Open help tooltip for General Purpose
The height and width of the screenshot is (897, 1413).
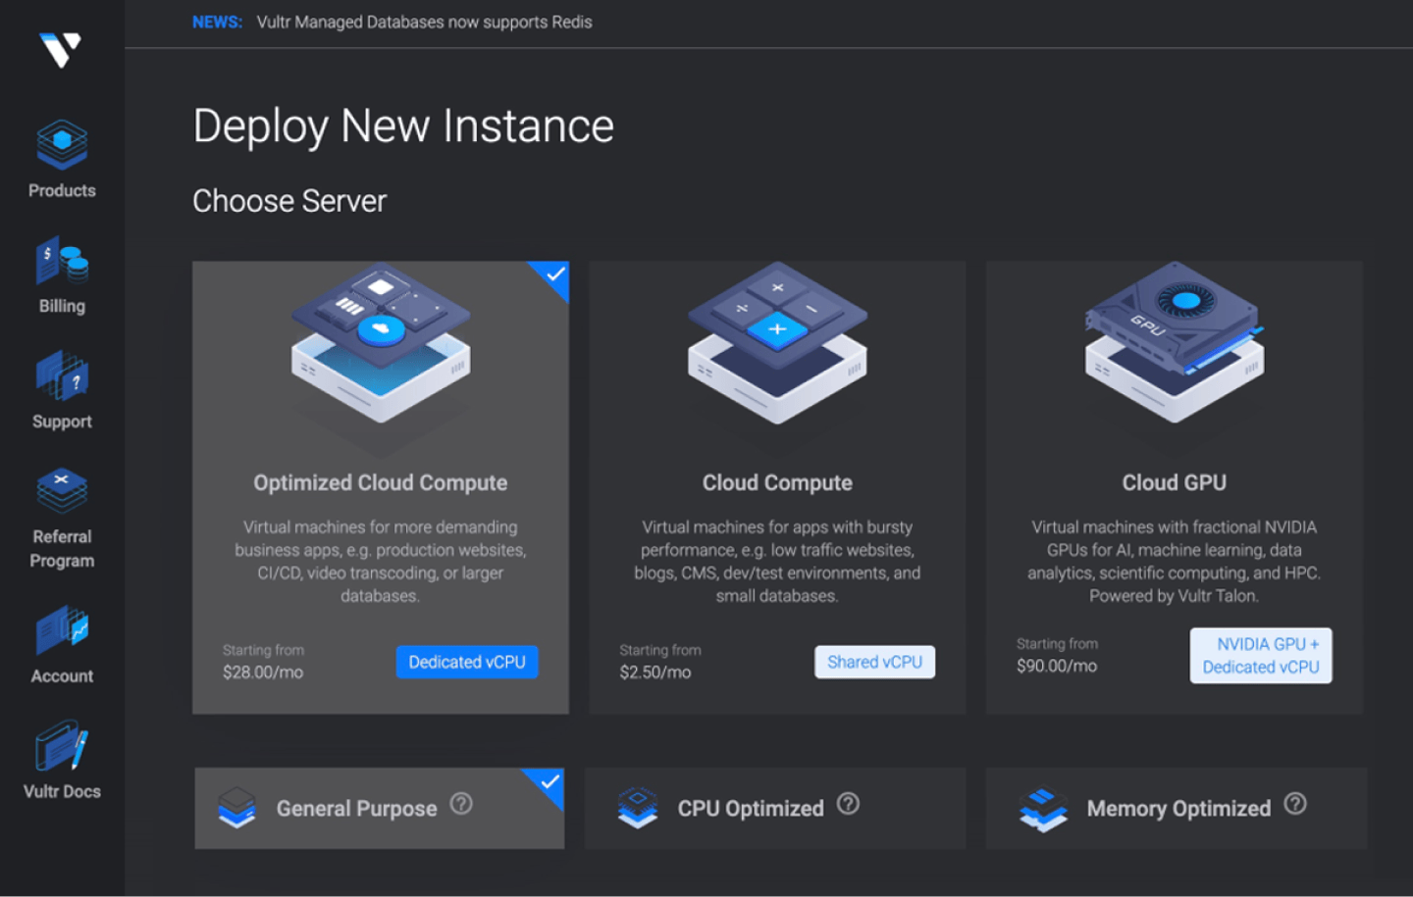(x=461, y=804)
